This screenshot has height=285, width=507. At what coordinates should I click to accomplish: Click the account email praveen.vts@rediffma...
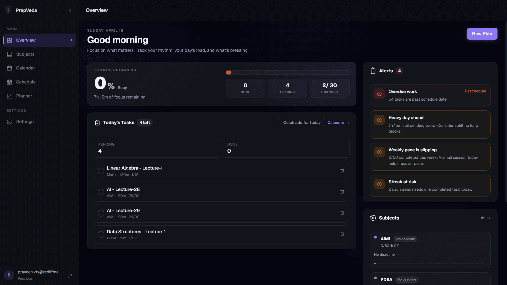tap(39, 272)
